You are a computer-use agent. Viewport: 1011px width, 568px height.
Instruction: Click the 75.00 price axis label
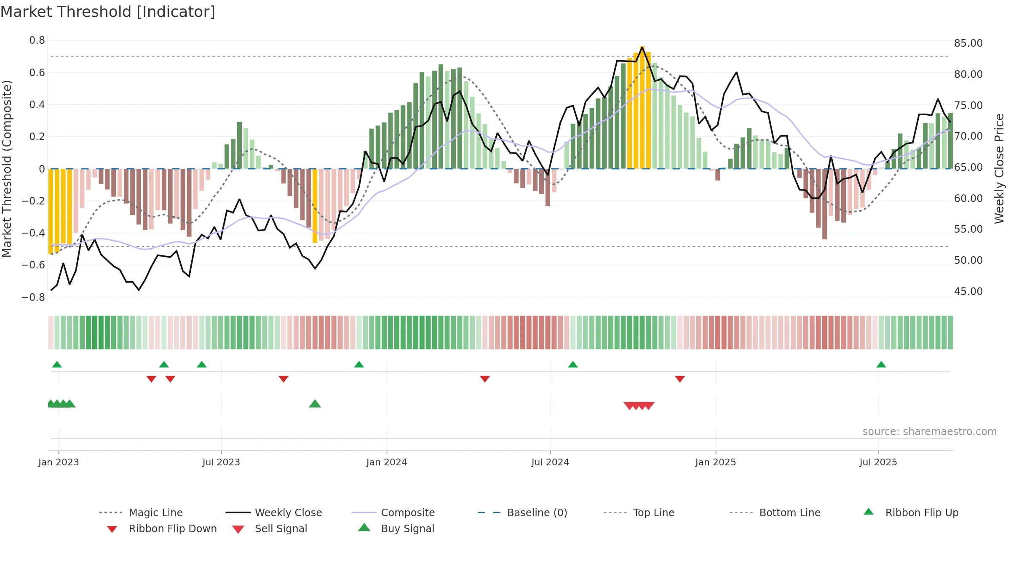tap(968, 106)
